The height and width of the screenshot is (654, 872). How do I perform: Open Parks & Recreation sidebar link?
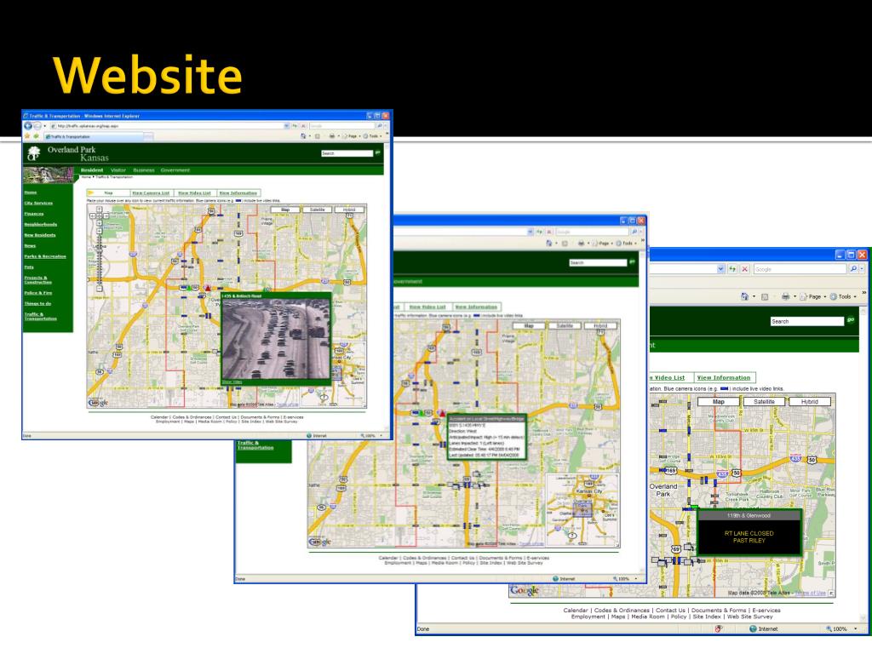click(45, 256)
